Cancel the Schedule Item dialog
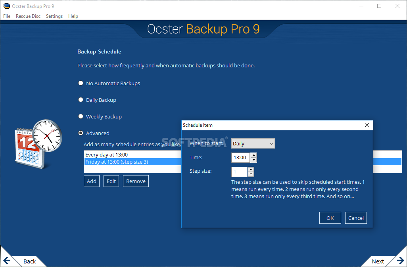The height and width of the screenshot is (267, 407). click(x=356, y=218)
